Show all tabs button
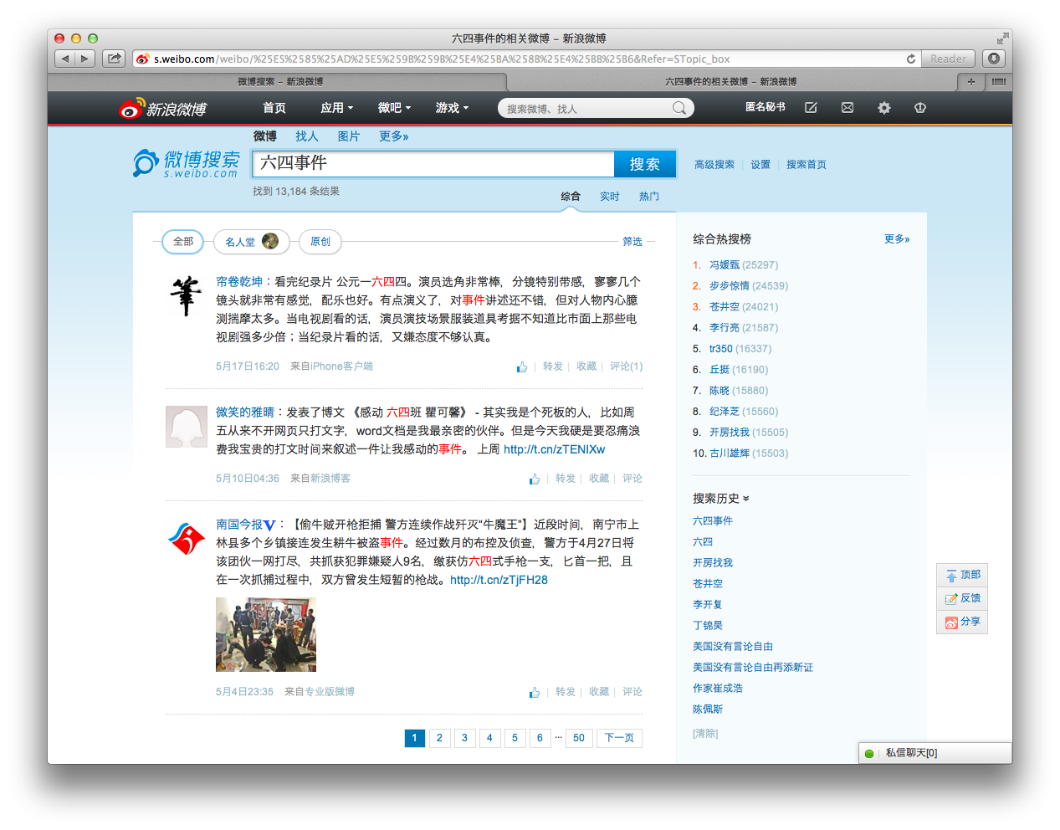 coord(998,82)
